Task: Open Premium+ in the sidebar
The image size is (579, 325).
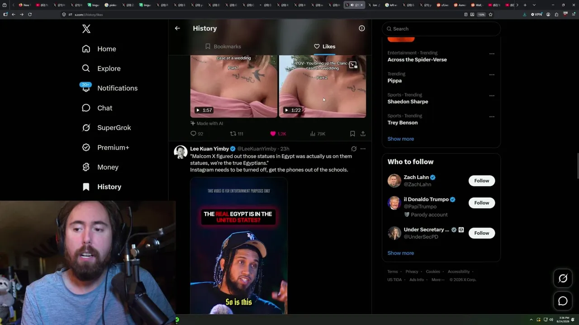Action: click(105, 148)
